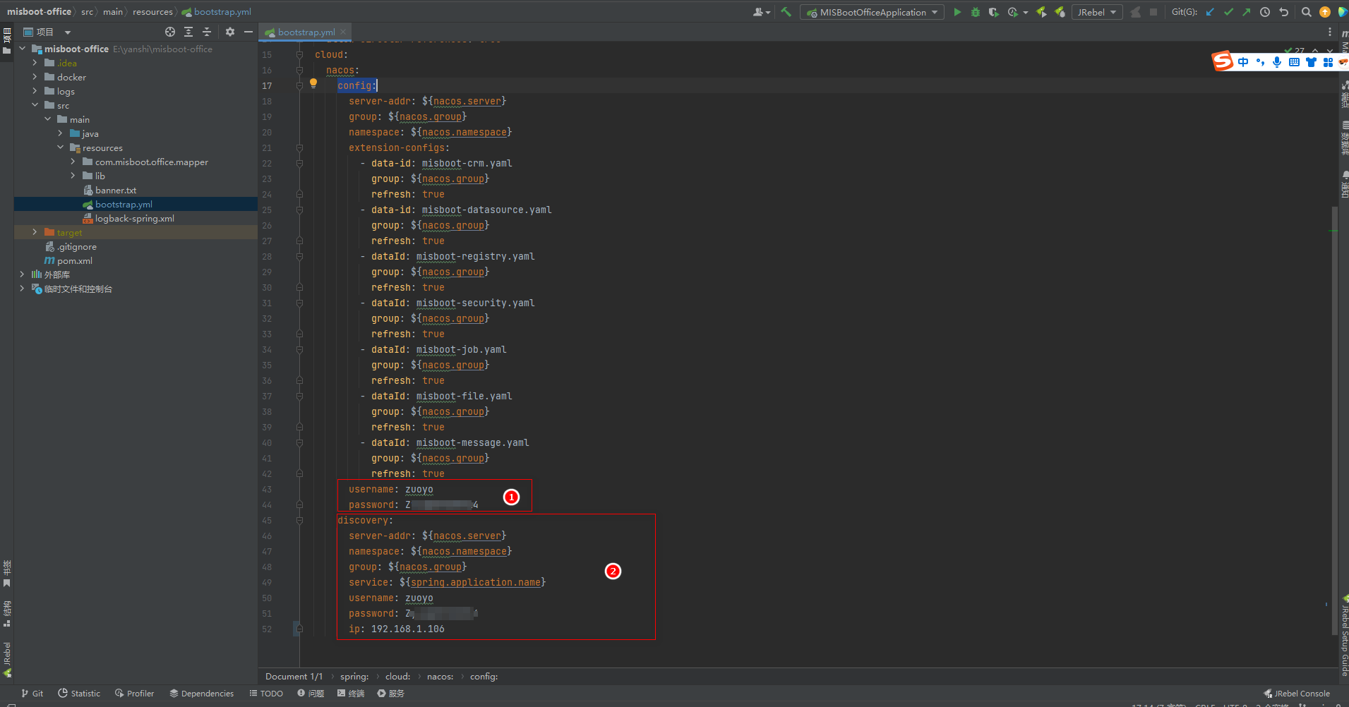Hide the Project panel with minus icon

pos(248,32)
